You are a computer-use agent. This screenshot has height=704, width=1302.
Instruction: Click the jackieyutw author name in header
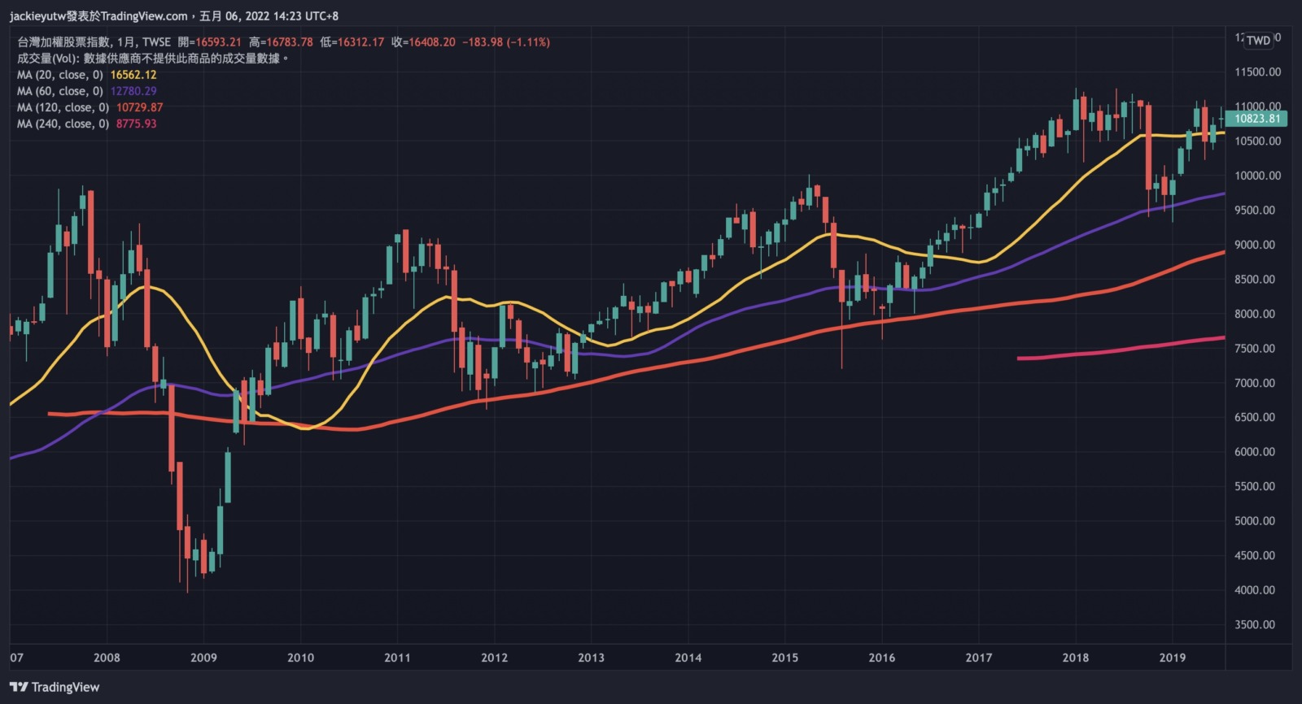[x=37, y=15]
